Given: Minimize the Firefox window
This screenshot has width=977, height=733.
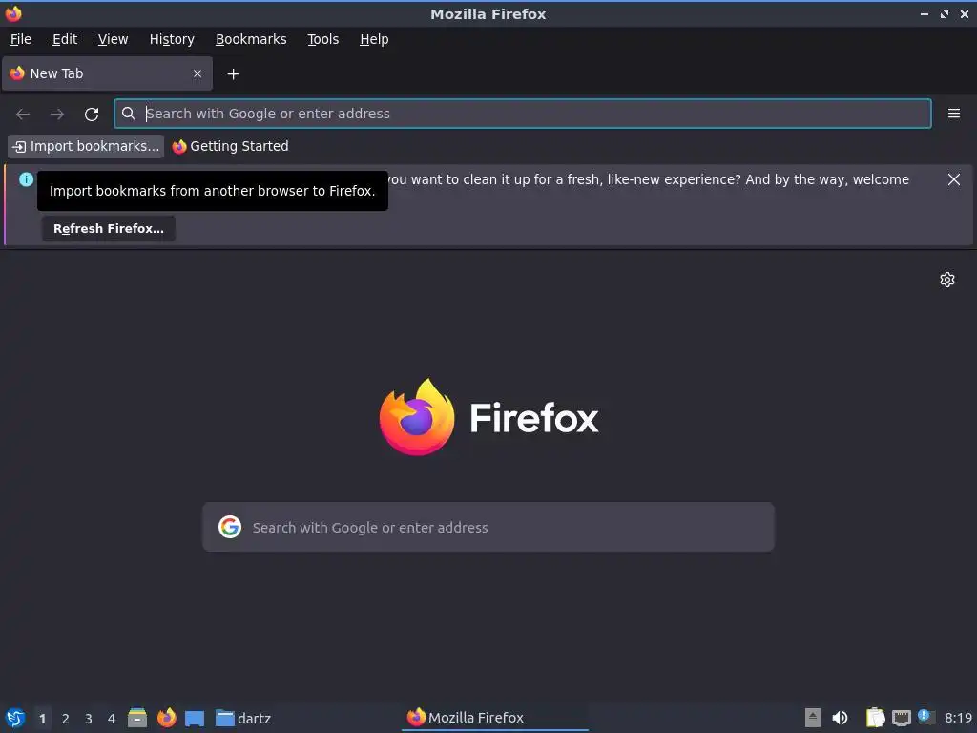Looking at the screenshot, I should 924,13.
